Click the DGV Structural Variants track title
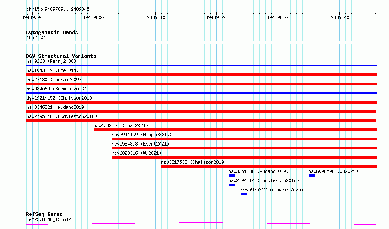Image resolution: width=389 pixels, height=229 pixels. (61, 56)
